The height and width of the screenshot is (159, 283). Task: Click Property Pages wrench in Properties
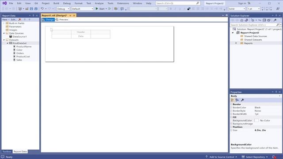coord(242,100)
